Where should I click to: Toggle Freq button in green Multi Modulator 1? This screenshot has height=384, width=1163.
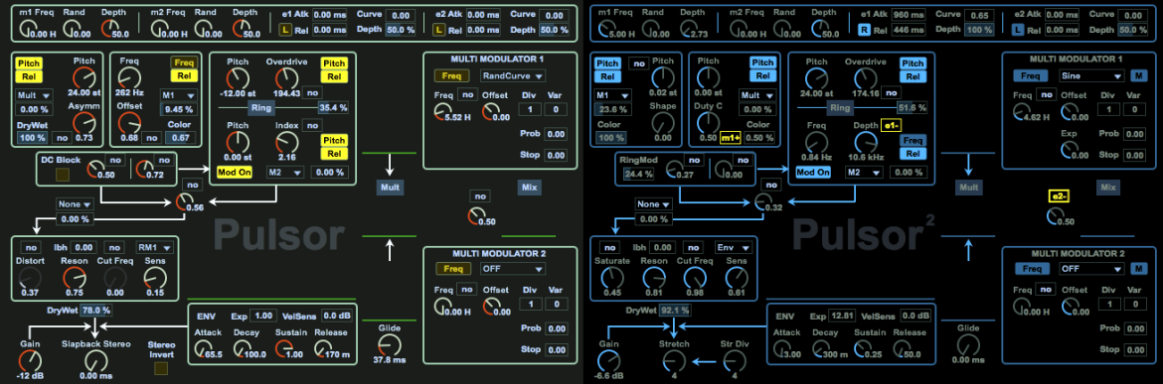(x=451, y=75)
